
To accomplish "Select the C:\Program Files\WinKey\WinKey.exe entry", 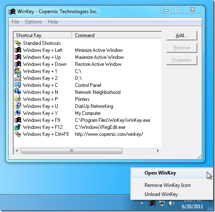I will click(112, 120).
